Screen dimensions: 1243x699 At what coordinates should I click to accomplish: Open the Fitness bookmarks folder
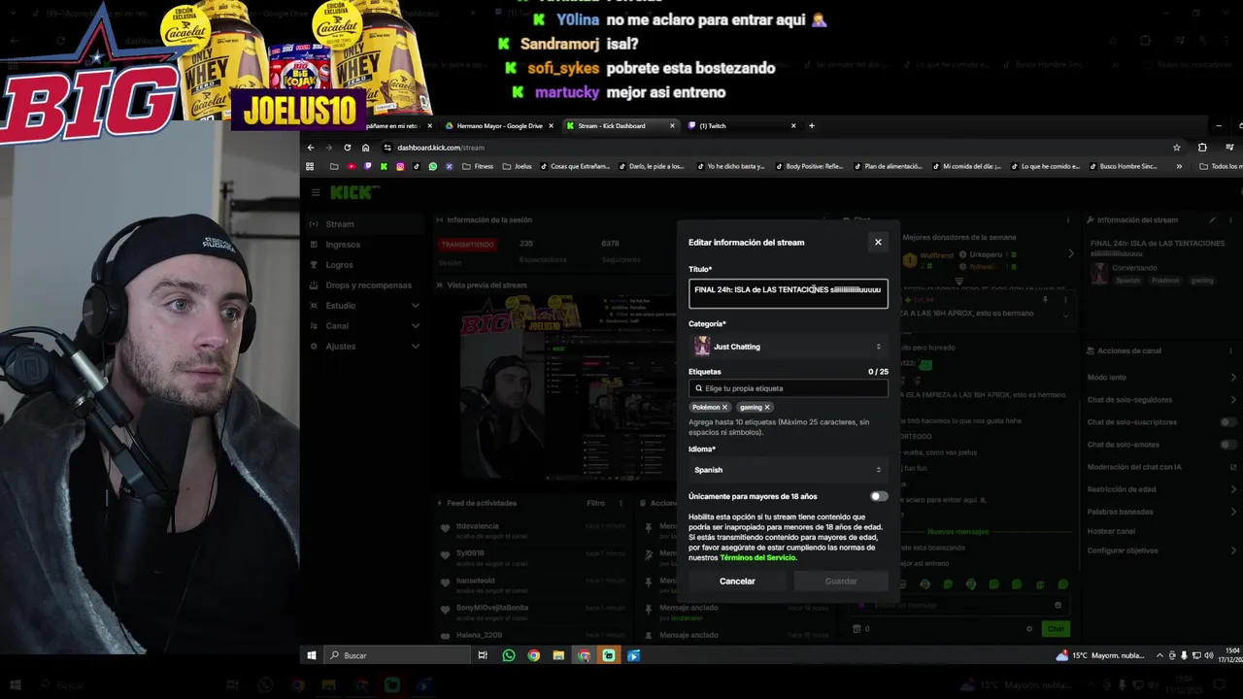point(478,166)
